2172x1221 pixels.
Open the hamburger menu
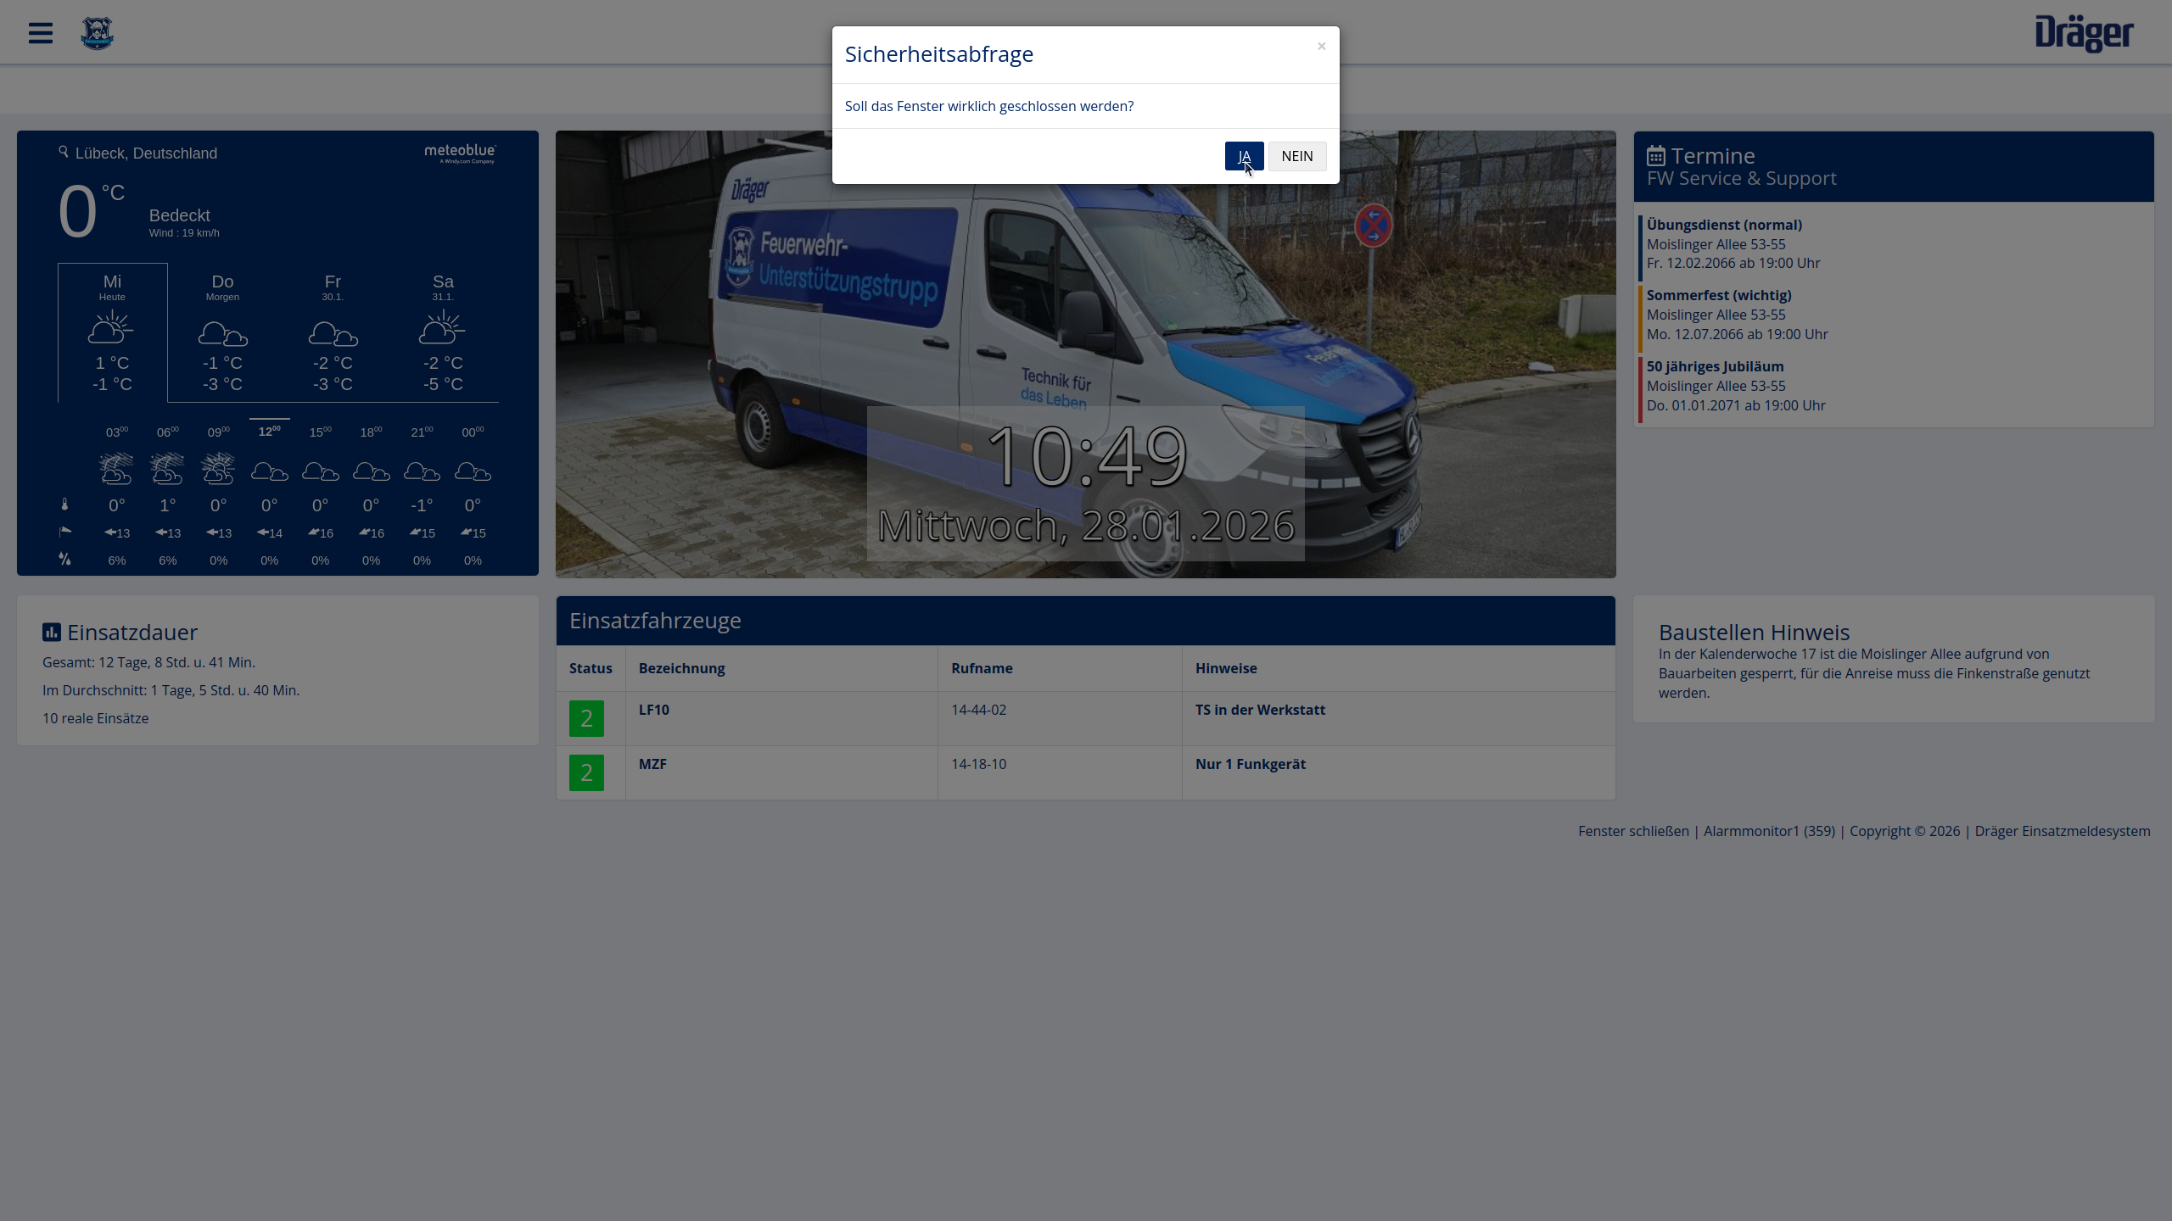tap(40, 34)
